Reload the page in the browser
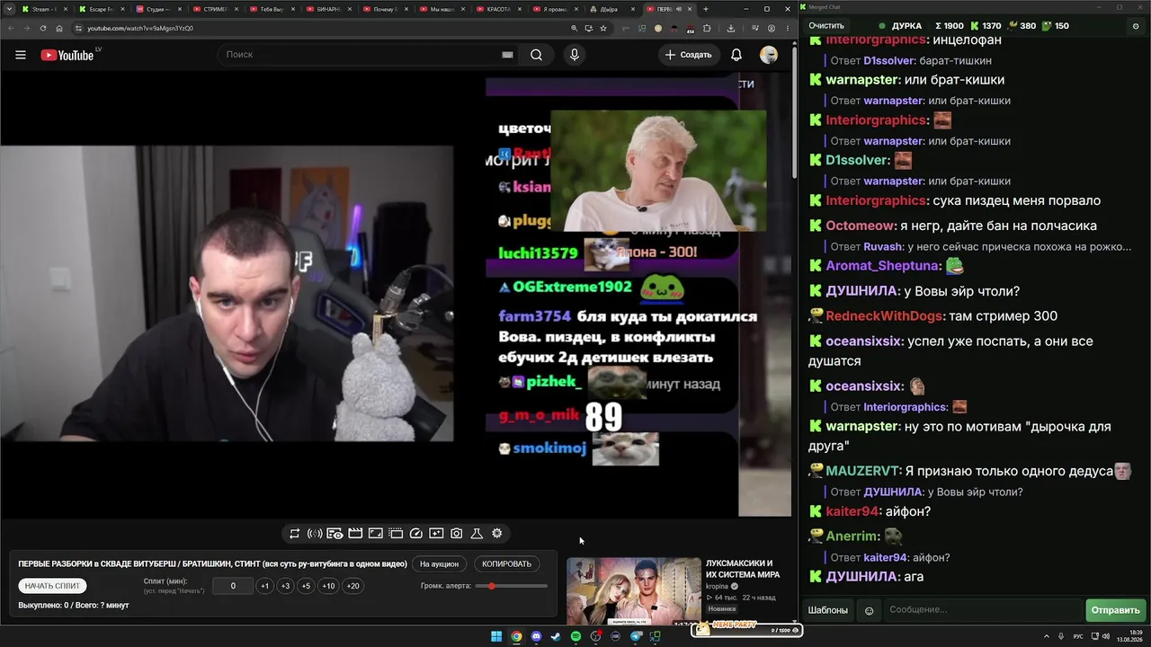 coord(42,28)
